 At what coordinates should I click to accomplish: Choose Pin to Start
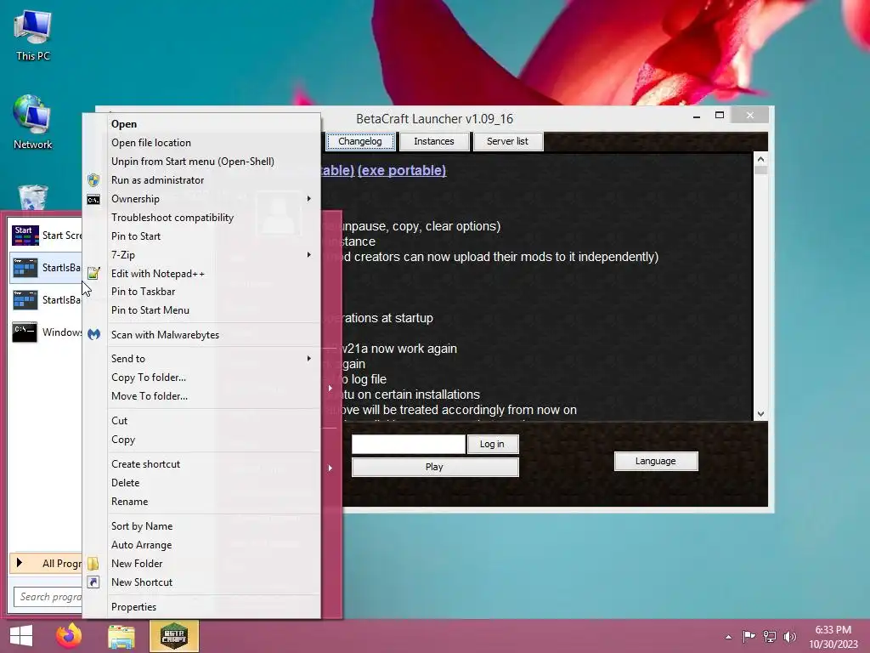click(202, 236)
